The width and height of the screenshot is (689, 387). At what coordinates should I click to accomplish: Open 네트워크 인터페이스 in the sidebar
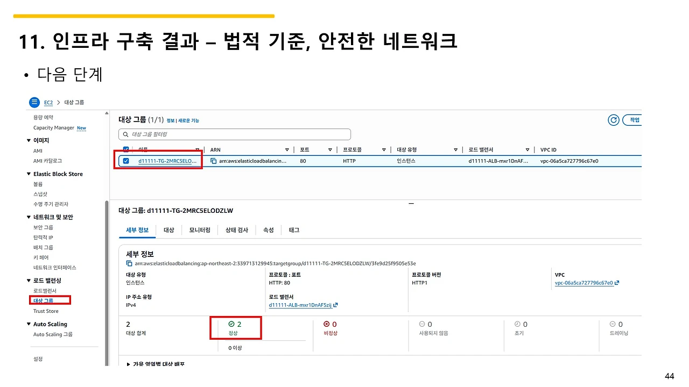[x=55, y=268]
